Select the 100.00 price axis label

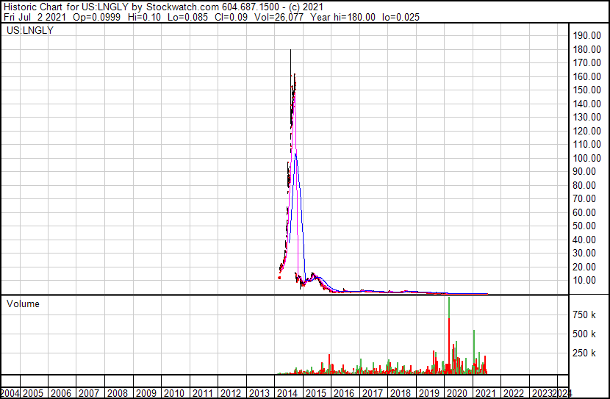(587, 158)
